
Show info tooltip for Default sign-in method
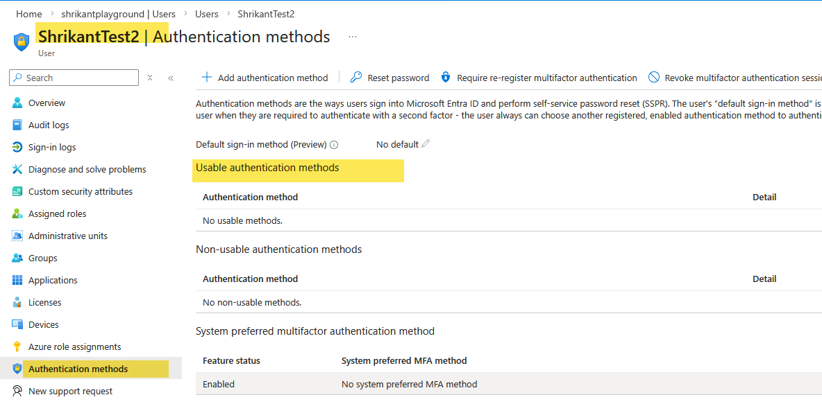[x=334, y=145]
